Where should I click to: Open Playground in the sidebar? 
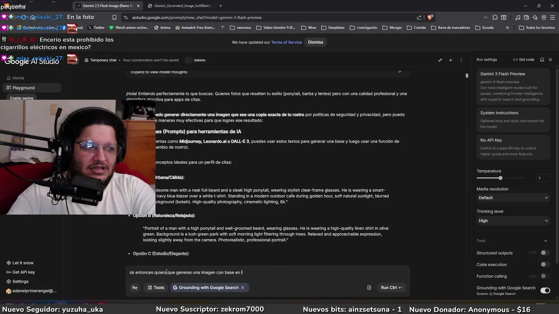[31, 88]
